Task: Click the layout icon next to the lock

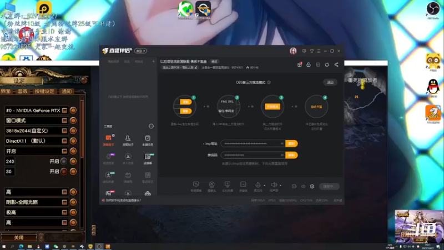Action: point(317,64)
